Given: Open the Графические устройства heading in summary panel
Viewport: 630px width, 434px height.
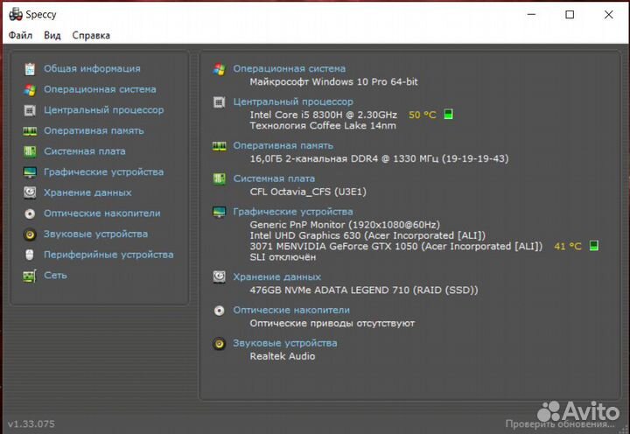Looking at the screenshot, I should click(x=293, y=212).
